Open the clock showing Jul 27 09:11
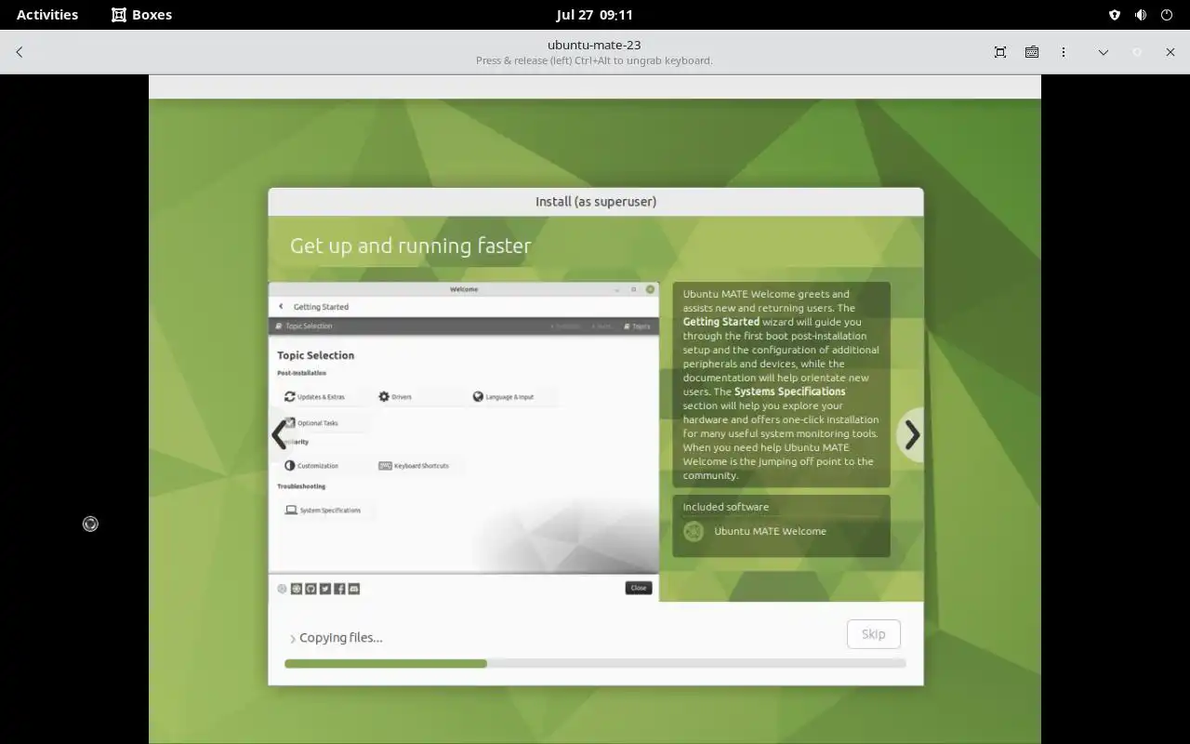Viewport: 1190px width, 744px height. click(x=595, y=15)
